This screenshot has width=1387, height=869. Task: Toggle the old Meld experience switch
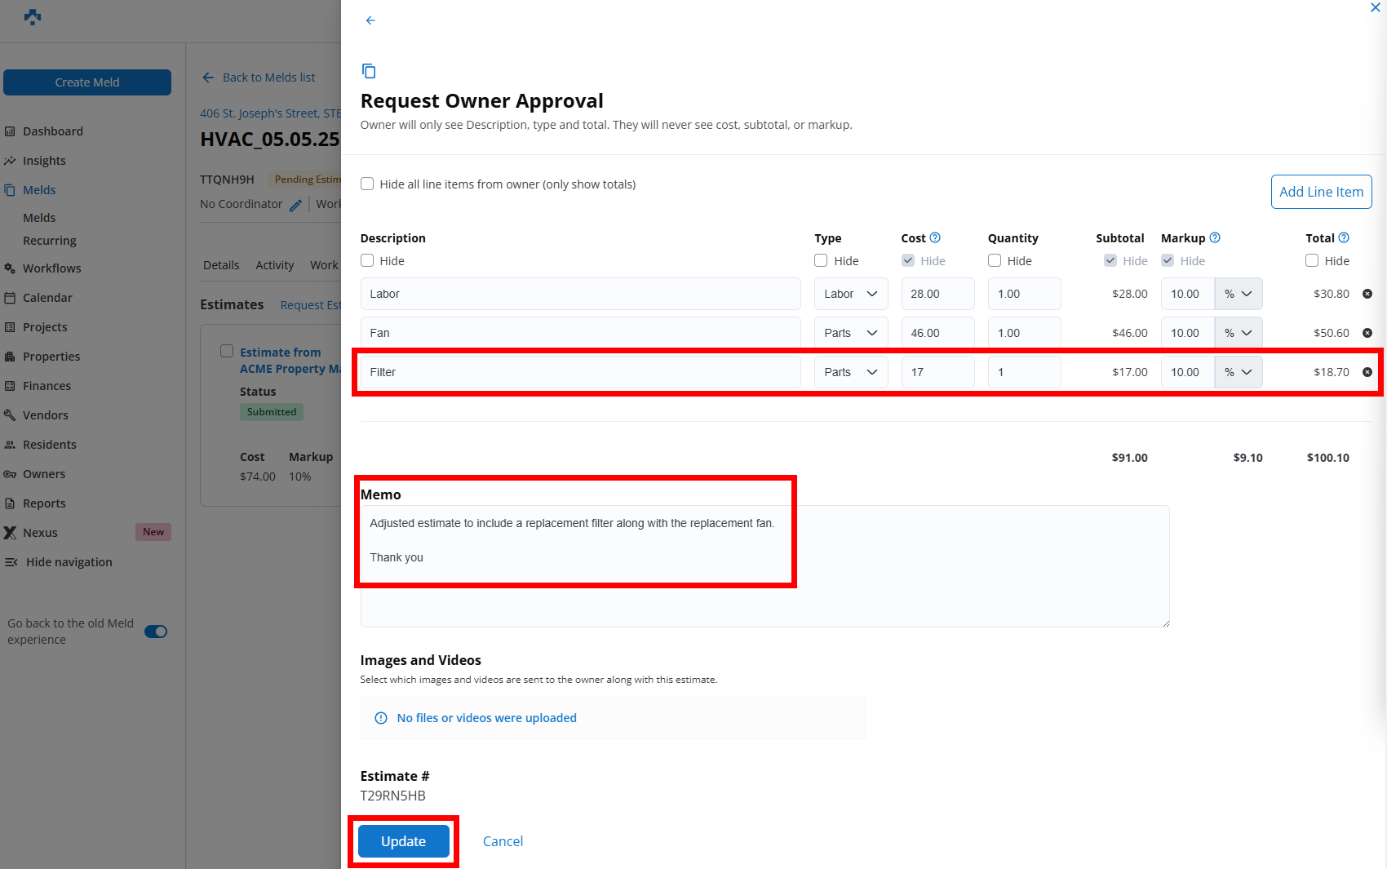click(x=156, y=632)
